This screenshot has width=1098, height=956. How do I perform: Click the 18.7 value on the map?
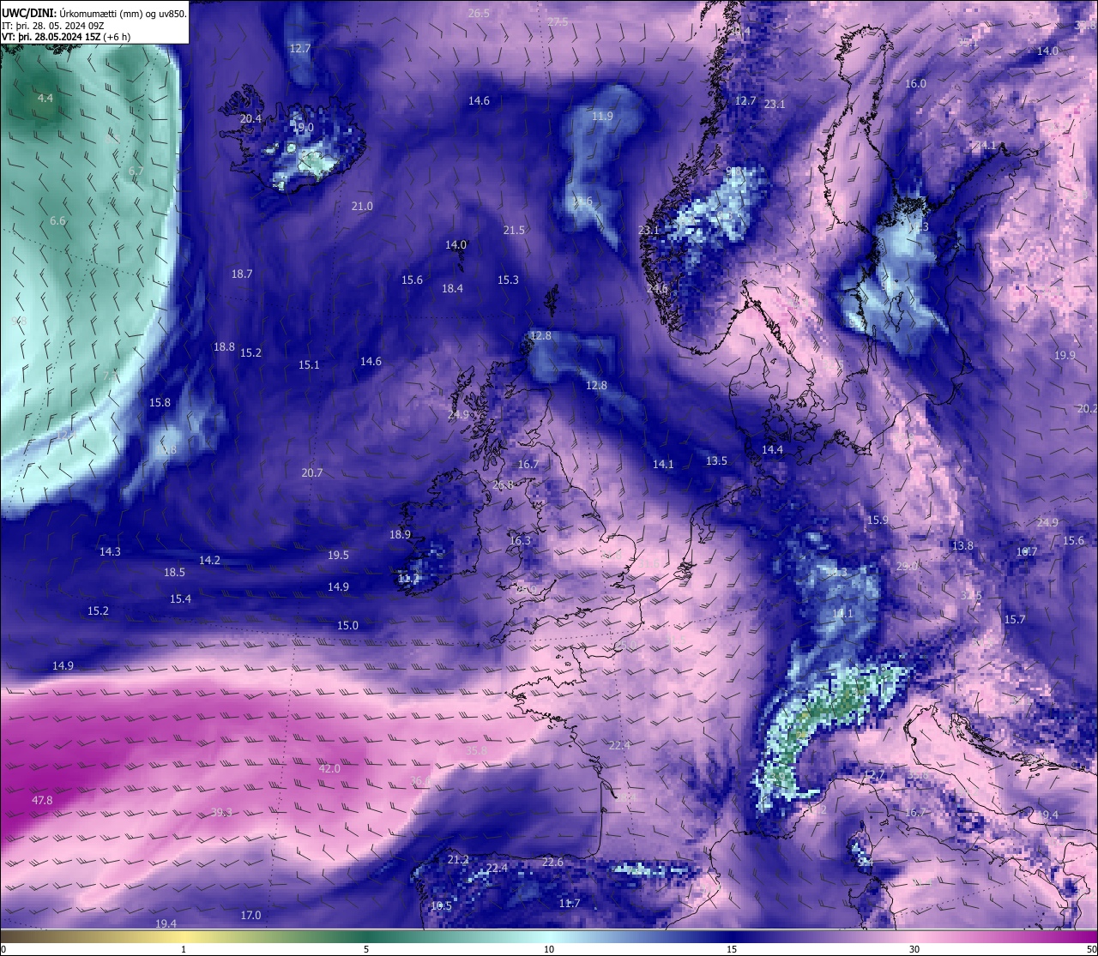click(x=242, y=274)
